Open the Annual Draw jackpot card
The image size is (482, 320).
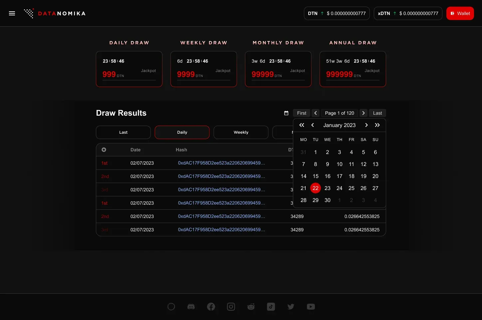(x=353, y=69)
